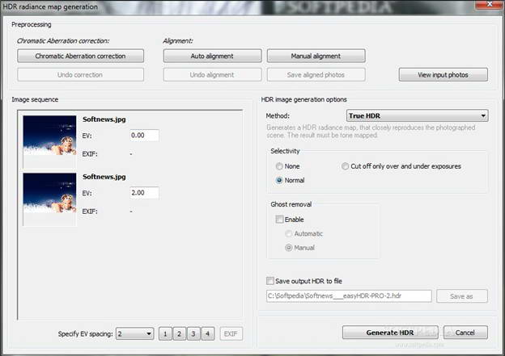Toggle Save output HDR to file
Image resolution: width=505 pixels, height=356 pixels.
click(x=304, y=281)
